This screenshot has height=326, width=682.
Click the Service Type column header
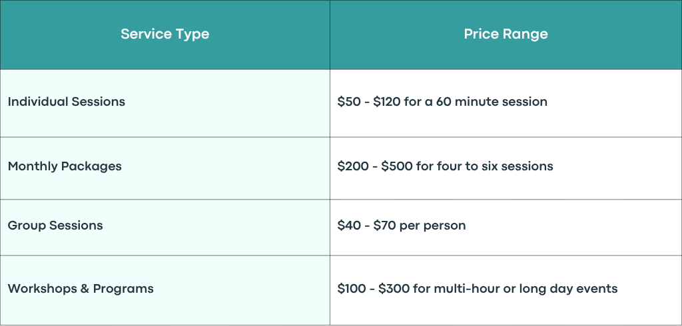(165, 35)
